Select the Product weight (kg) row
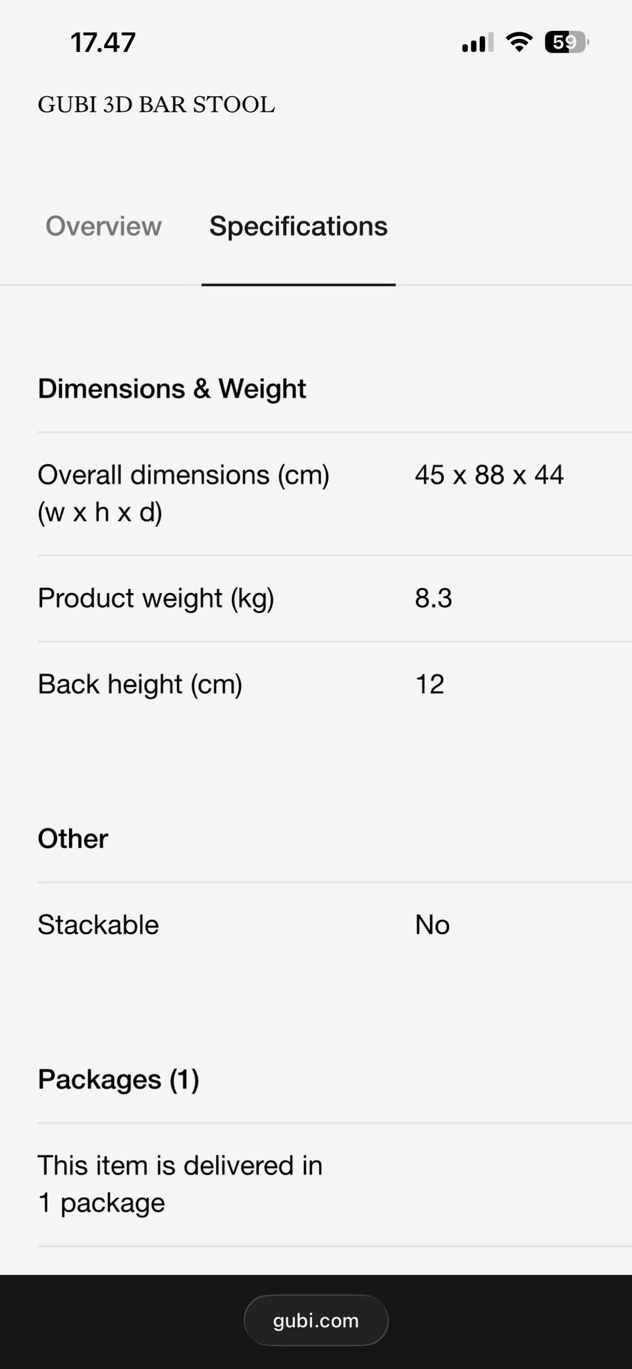632x1369 pixels. tap(334, 598)
